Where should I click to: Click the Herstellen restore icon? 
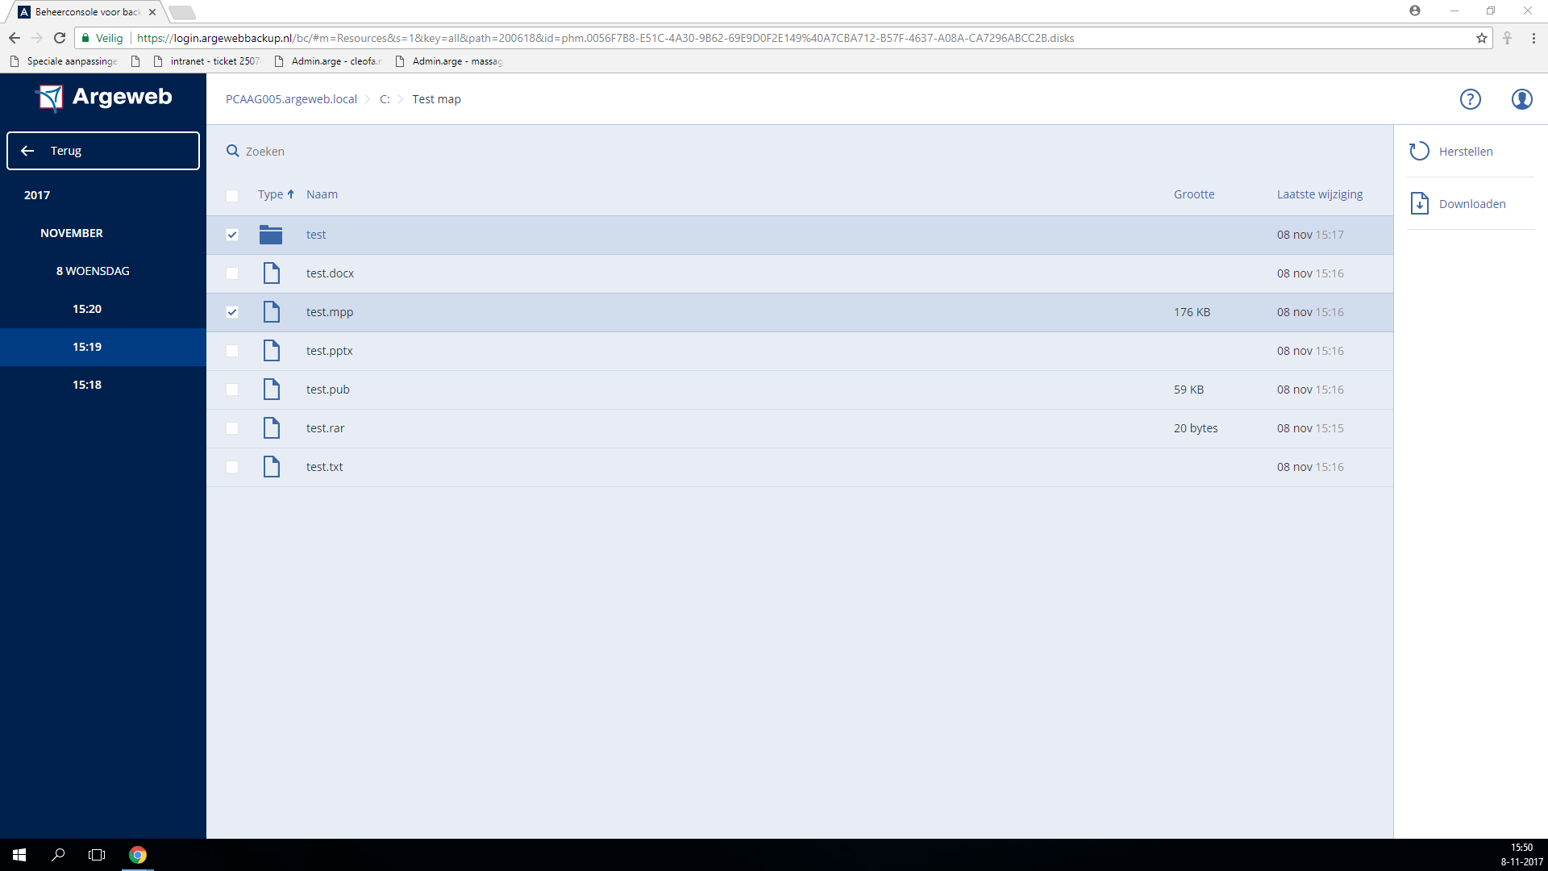[x=1419, y=151]
